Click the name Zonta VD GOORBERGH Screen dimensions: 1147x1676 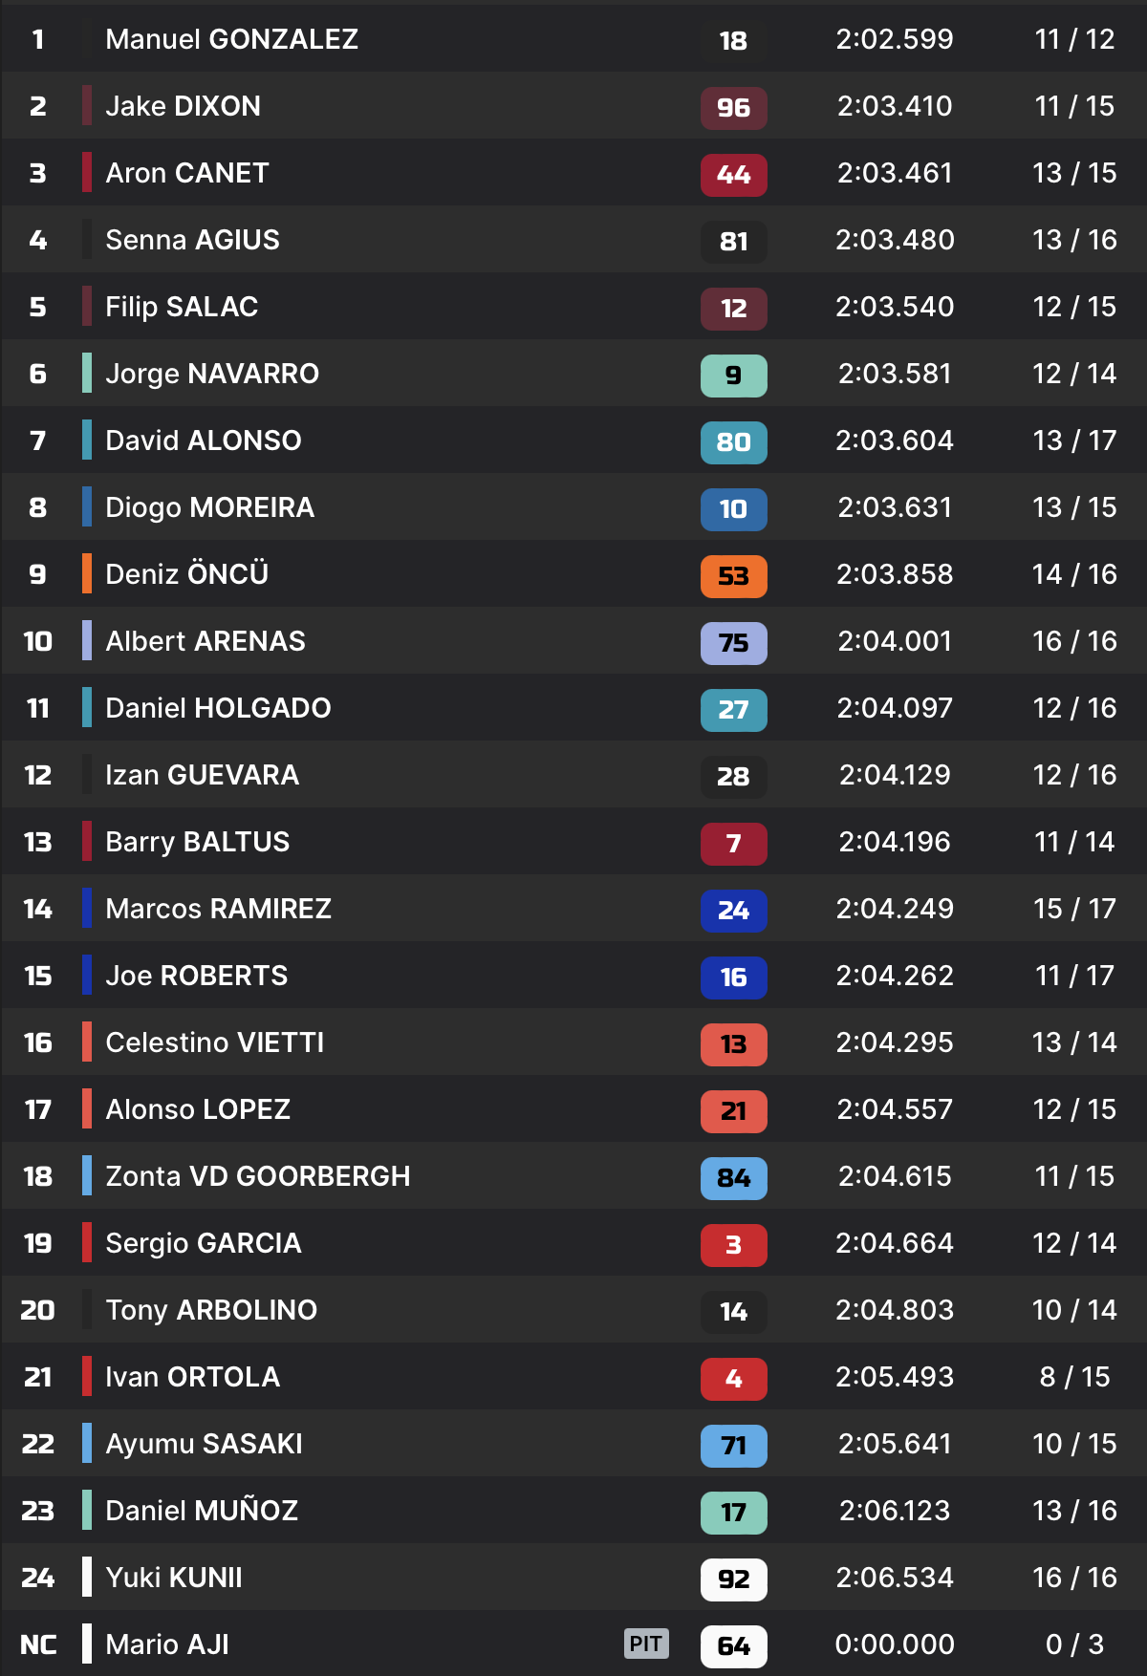pos(257,1176)
